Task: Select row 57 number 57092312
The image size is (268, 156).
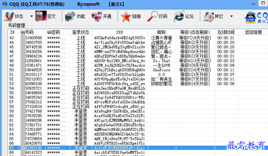Action: point(34,102)
